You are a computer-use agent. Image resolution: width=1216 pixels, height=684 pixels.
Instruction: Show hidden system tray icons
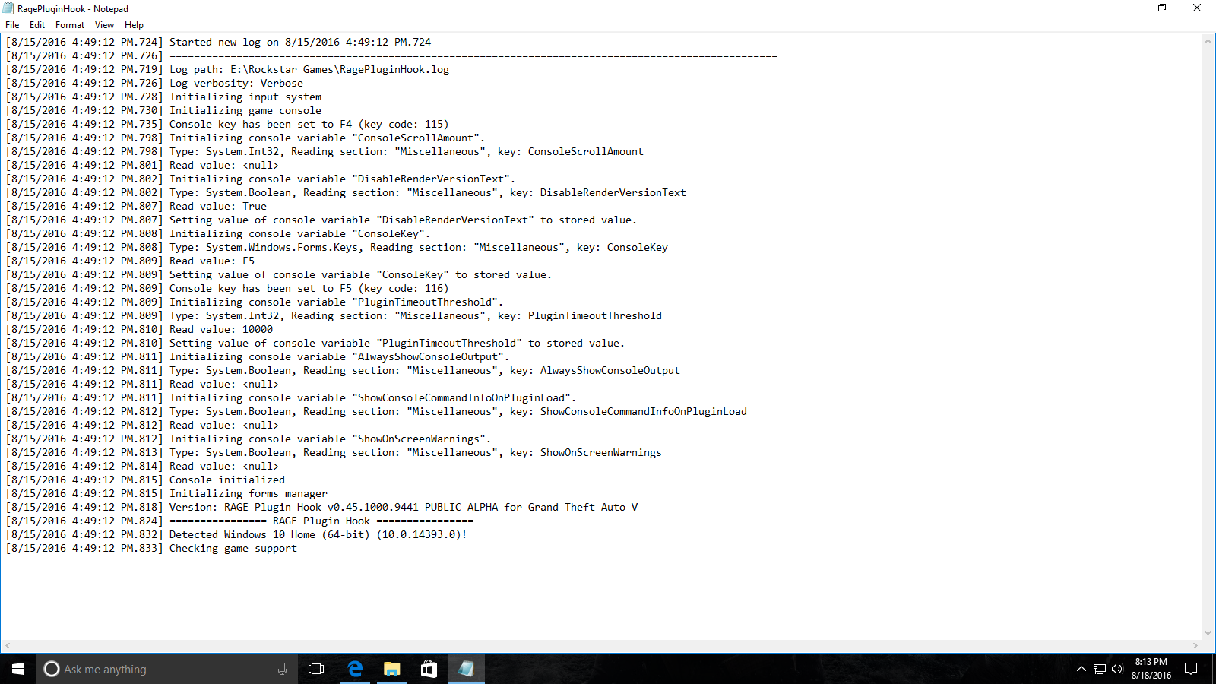click(x=1081, y=669)
